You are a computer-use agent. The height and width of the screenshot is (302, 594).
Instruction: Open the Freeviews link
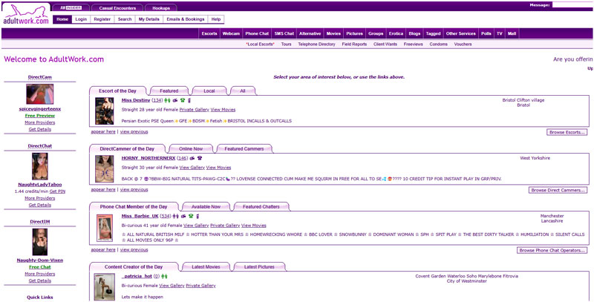pos(414,45)
